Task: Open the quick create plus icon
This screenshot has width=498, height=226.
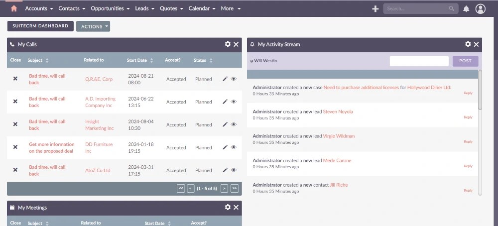Action: 375,9
